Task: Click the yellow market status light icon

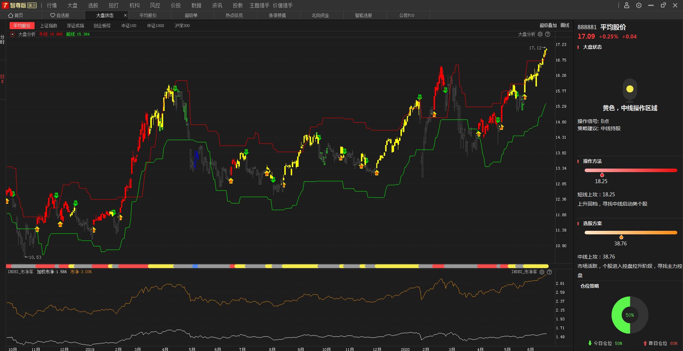Action: click(630, 89)
